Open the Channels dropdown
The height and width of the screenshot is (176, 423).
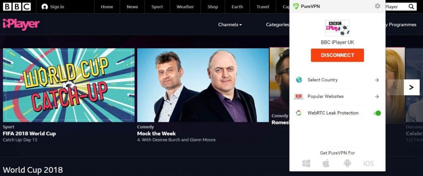coord(230,24)
